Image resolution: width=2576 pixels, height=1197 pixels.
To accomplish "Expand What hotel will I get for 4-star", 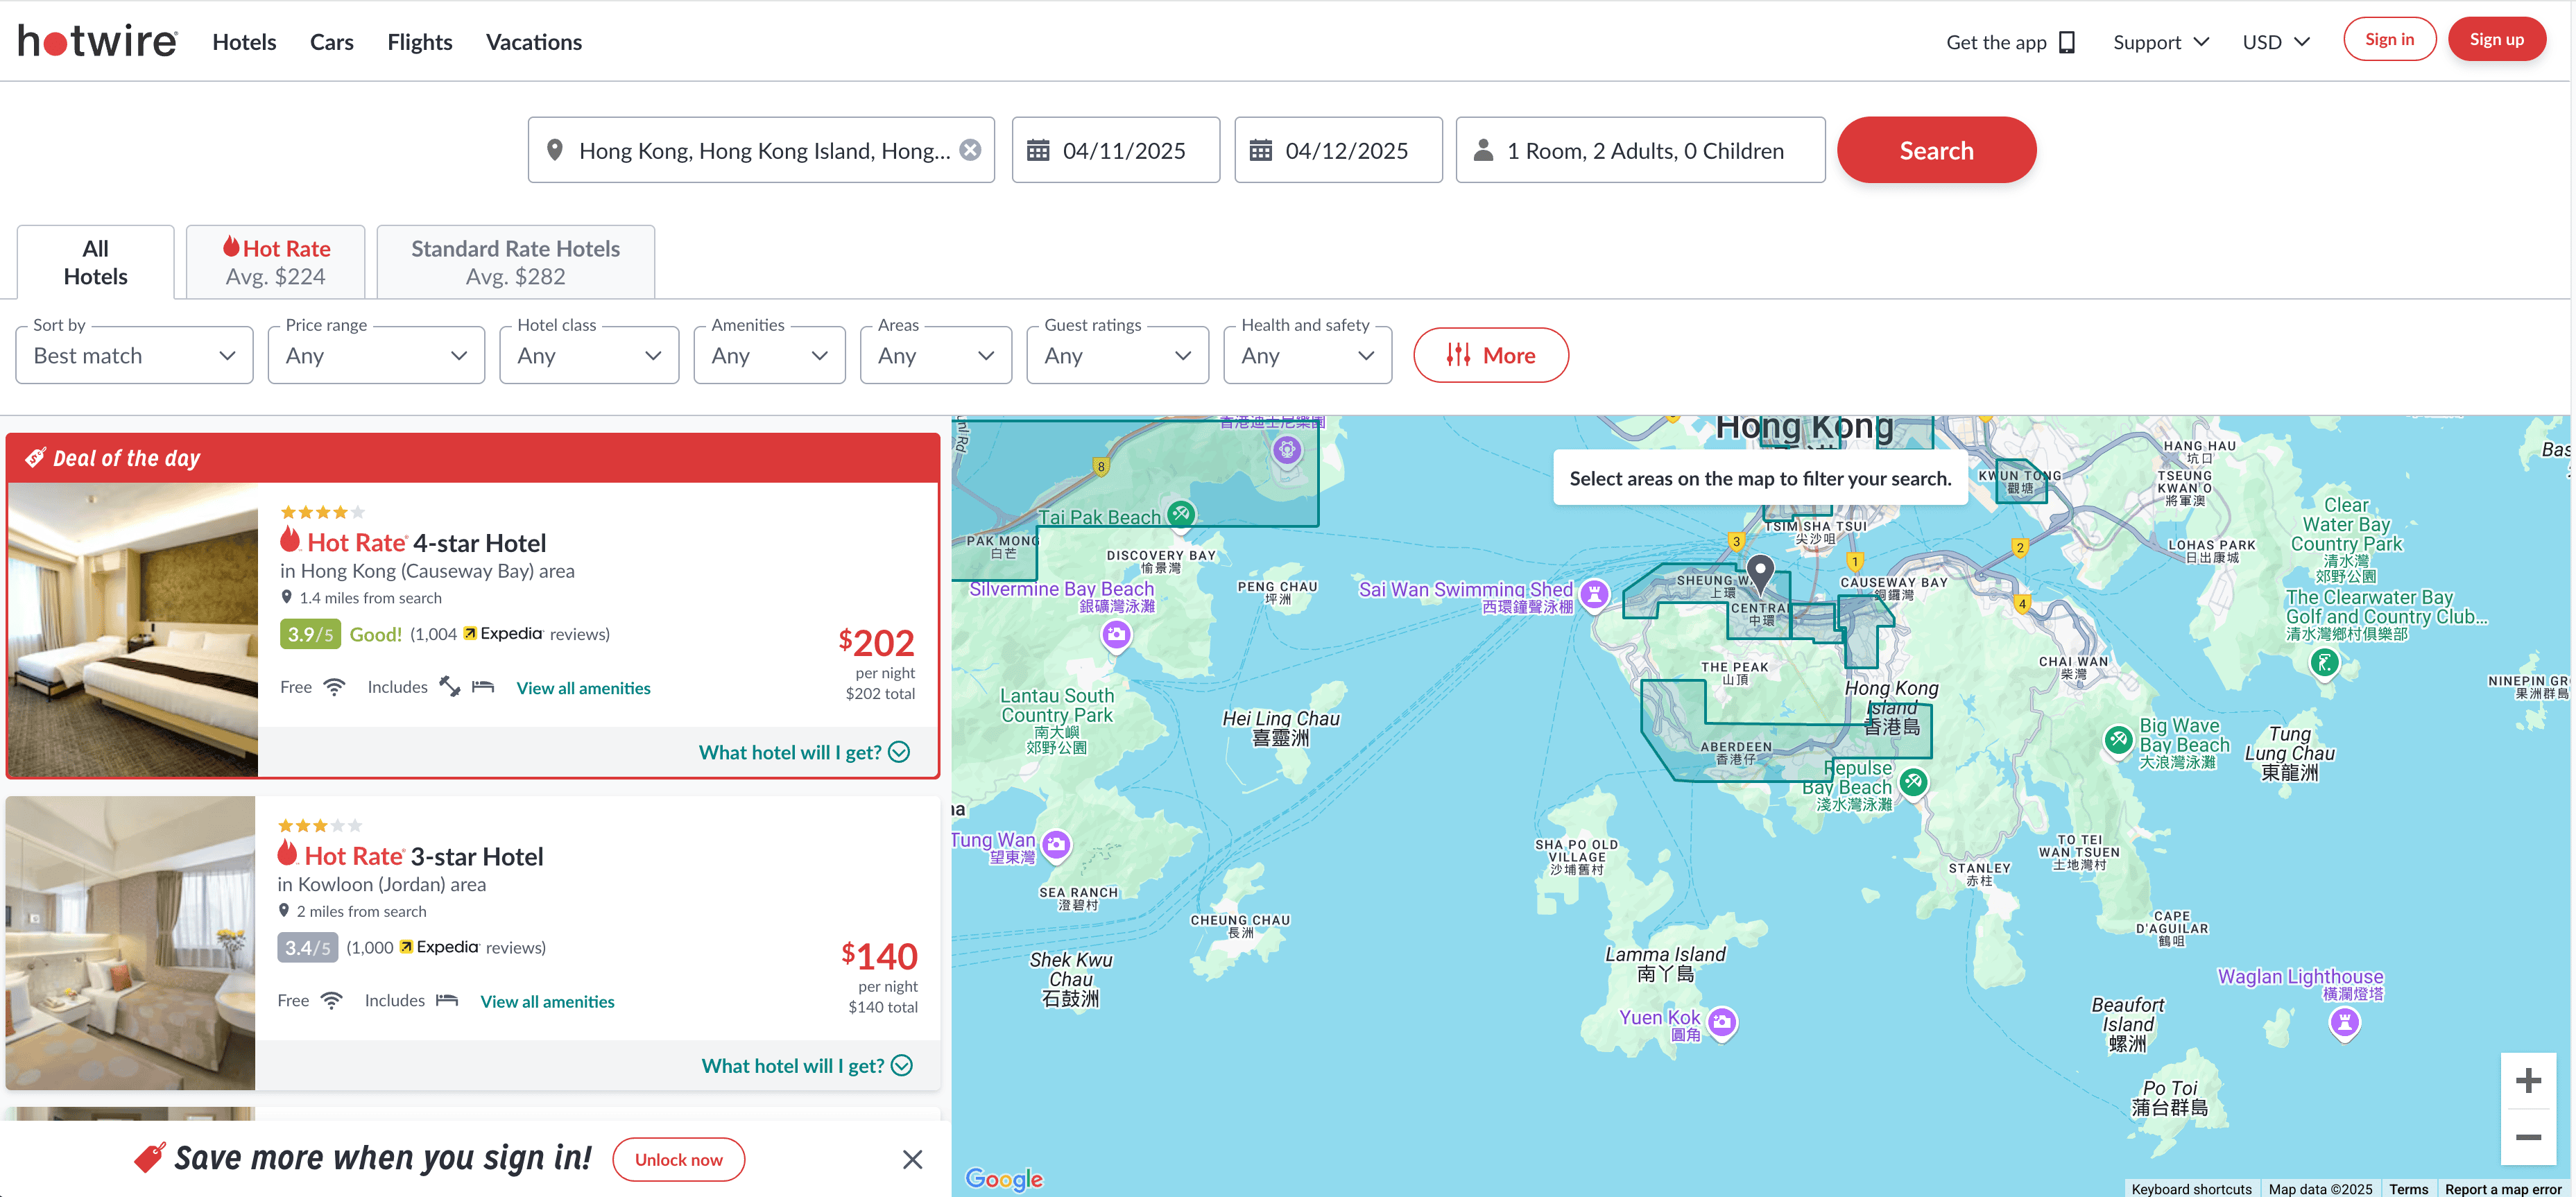I will (x=803, y=752).
